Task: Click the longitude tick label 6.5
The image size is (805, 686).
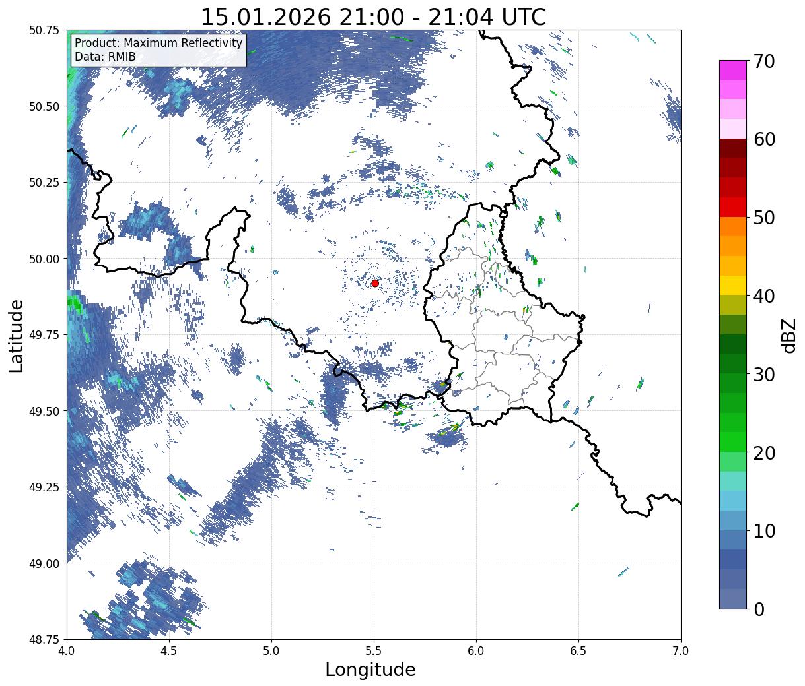Action: coord(578,650)
